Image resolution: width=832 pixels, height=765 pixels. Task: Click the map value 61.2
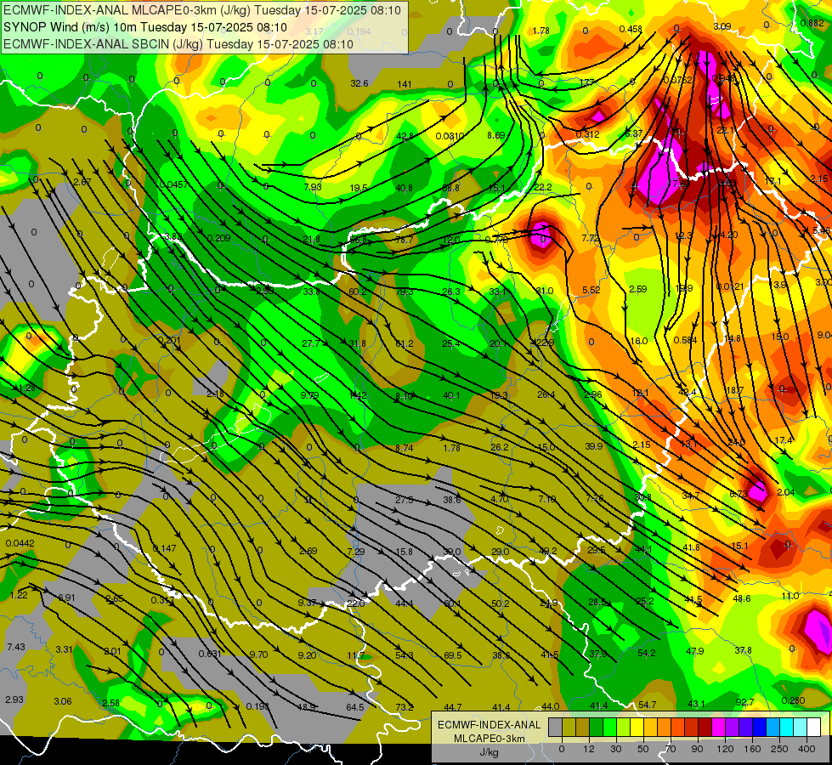(404, 343)
